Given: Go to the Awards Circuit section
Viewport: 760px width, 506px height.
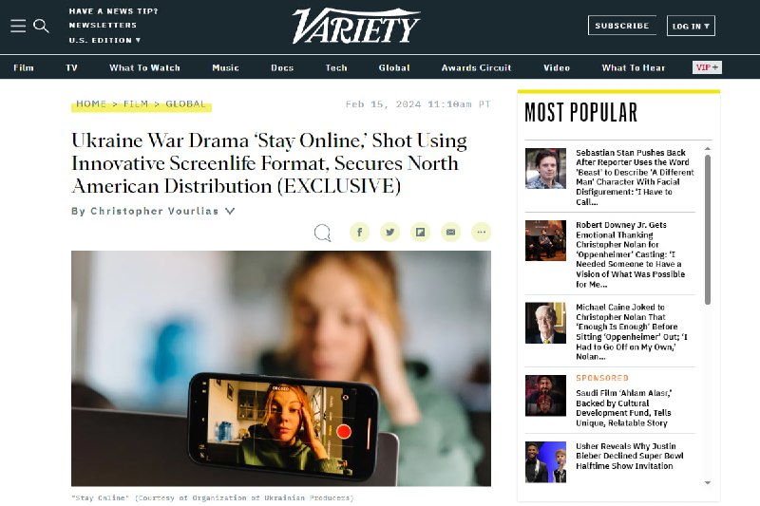Looking at the screenshot, I should (x=476, y=67).
